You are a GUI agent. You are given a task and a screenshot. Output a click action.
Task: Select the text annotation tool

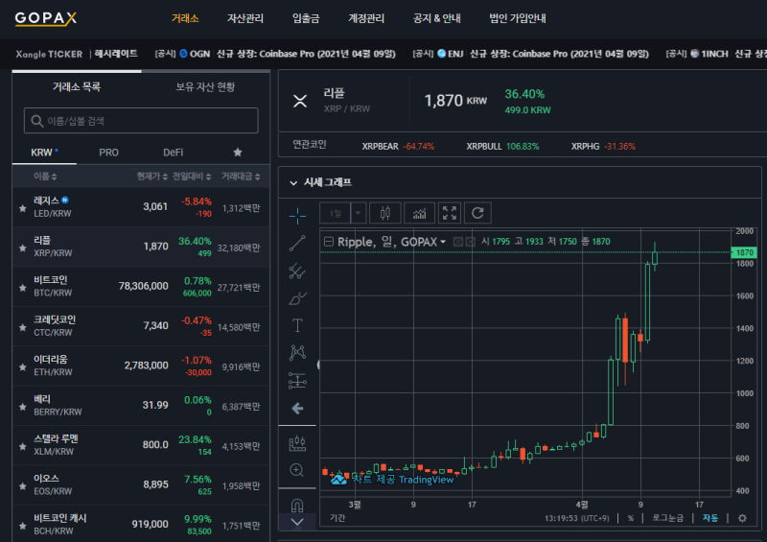[297, 325]
